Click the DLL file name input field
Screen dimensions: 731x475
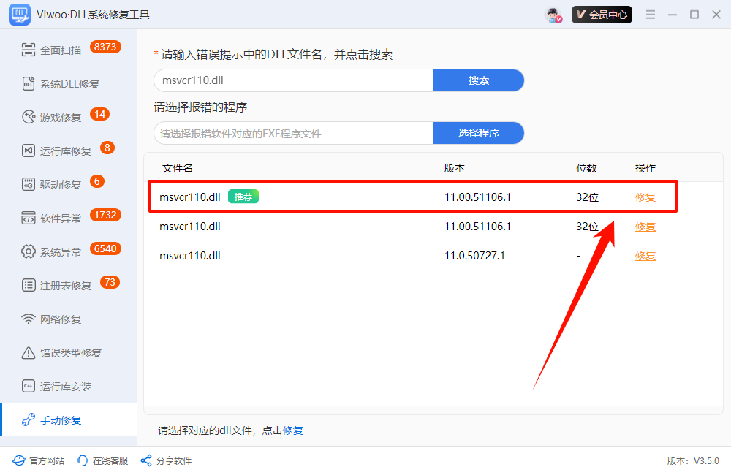[x=294, y=80]
